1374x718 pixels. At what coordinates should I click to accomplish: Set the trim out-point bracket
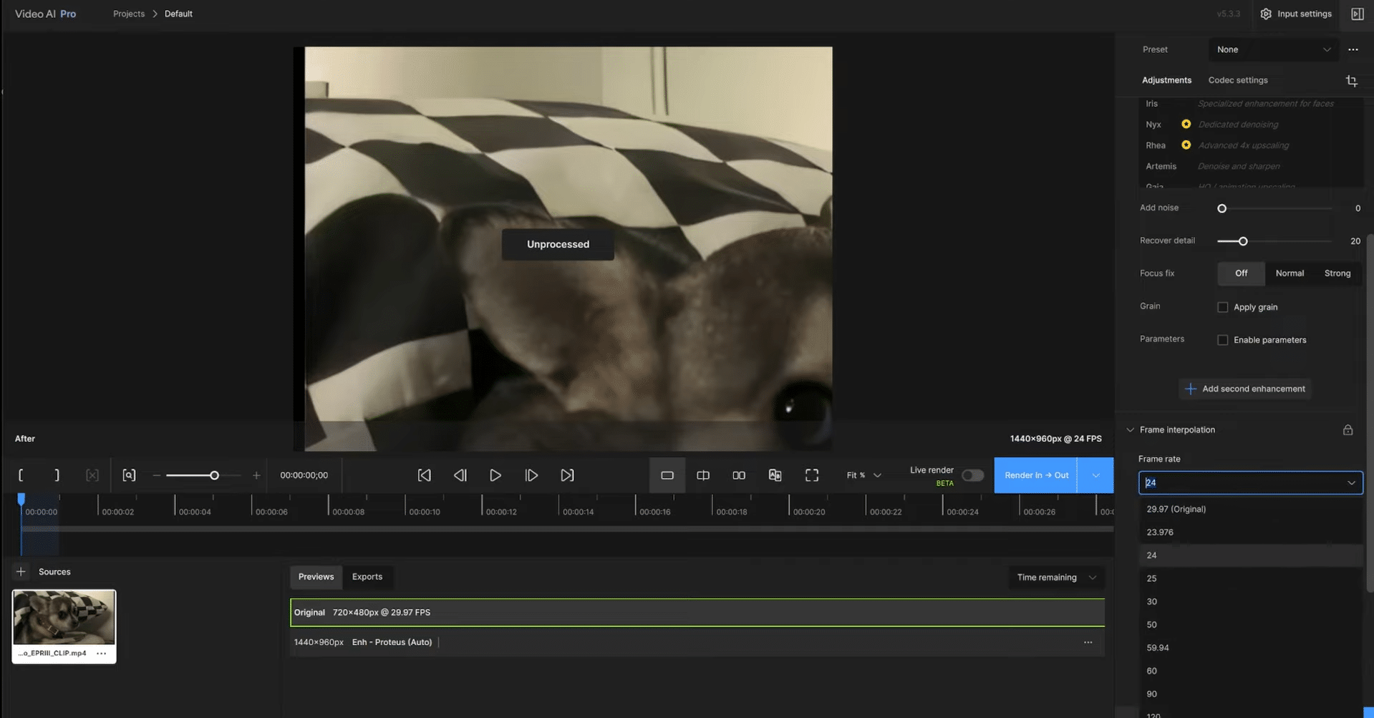(57, 475)
